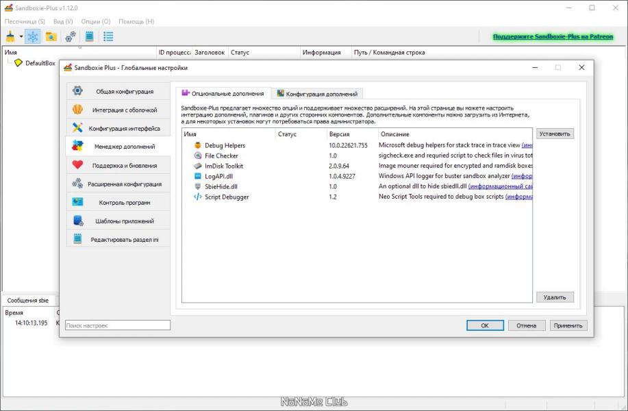Image resolution: width=628 pixels, height=411 pixels.
Task: Open the gears settings icon in main toolbar
Action: point(71,36)
